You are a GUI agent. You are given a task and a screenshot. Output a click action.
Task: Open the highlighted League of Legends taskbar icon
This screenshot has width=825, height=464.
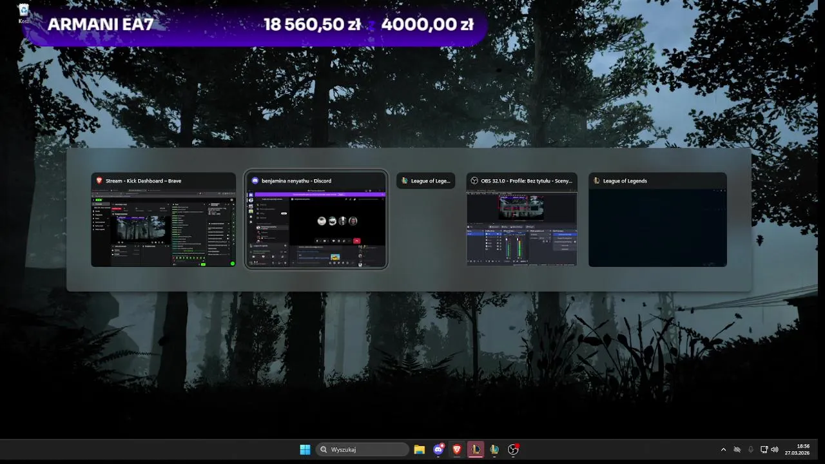coord(476,450)
